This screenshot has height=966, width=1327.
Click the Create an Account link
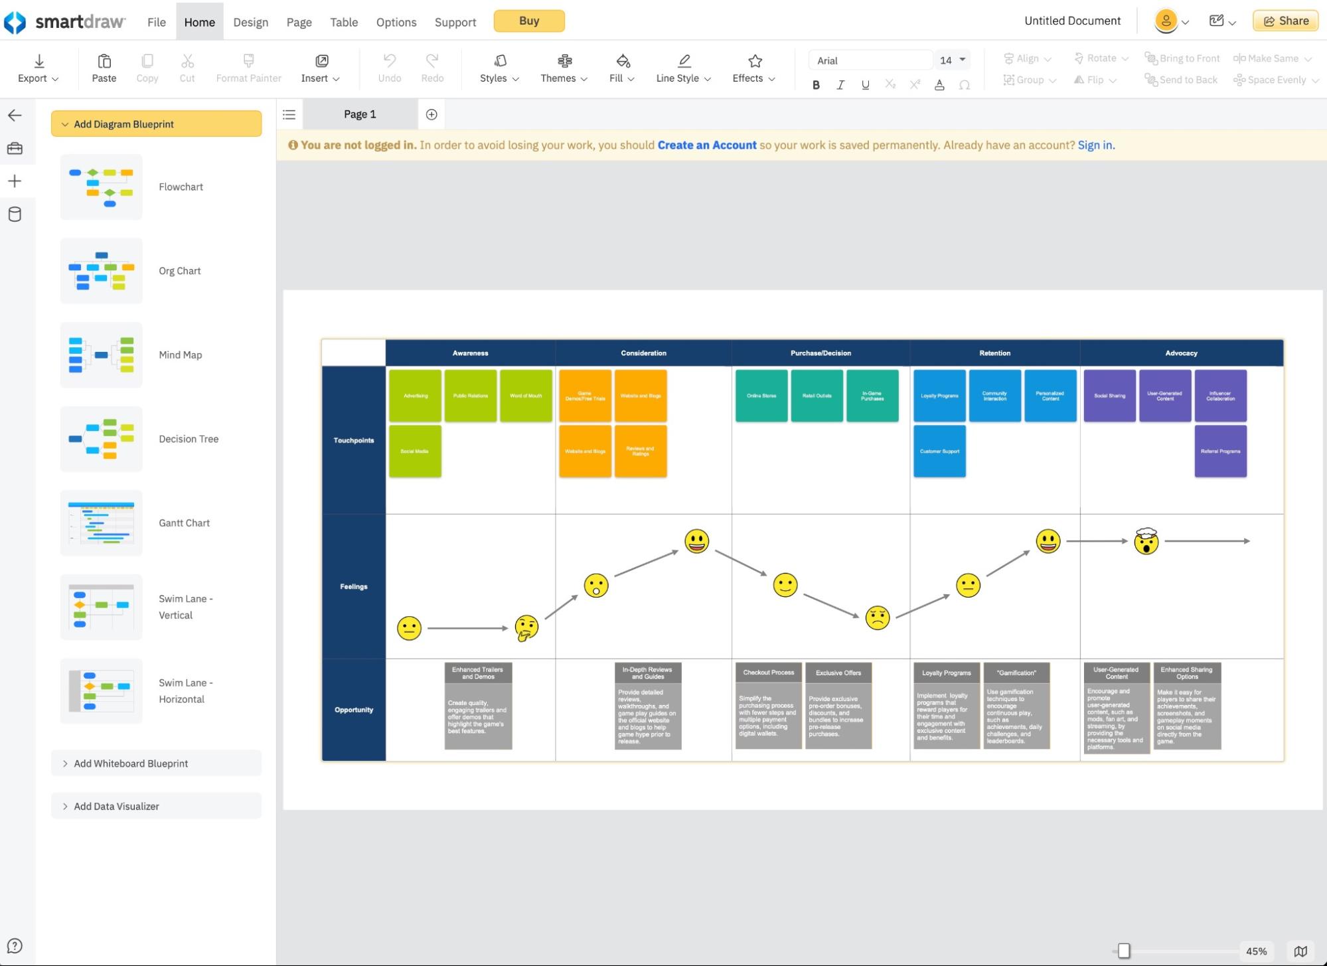click(x=706, y=145)
